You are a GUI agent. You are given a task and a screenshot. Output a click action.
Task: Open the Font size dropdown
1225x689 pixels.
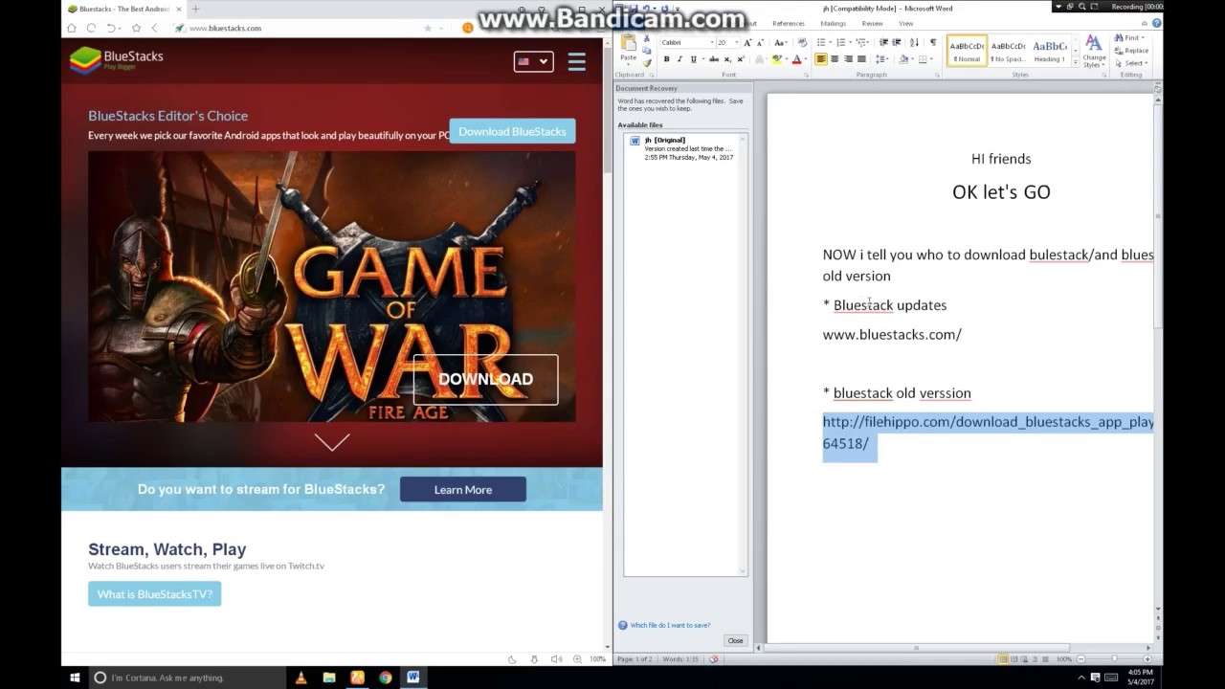click(x=738, y=42)
